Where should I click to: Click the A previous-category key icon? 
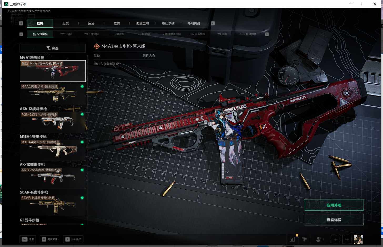tap(21, 34)
